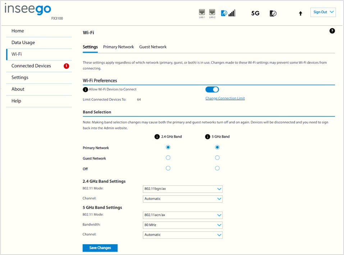Open Connected Devices in sidebar

coord(39,66)
